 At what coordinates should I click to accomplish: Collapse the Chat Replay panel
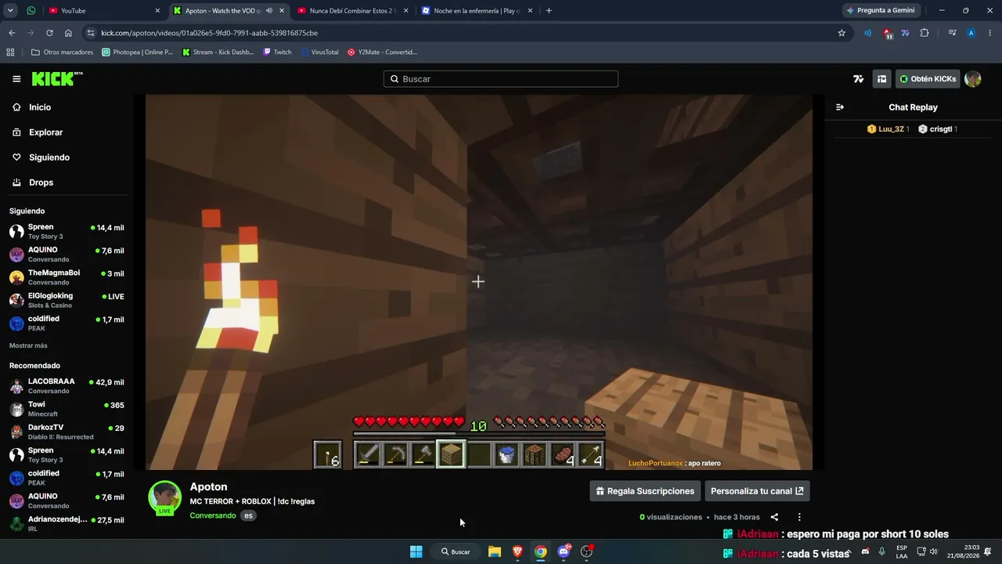click(x=840, y=107)
